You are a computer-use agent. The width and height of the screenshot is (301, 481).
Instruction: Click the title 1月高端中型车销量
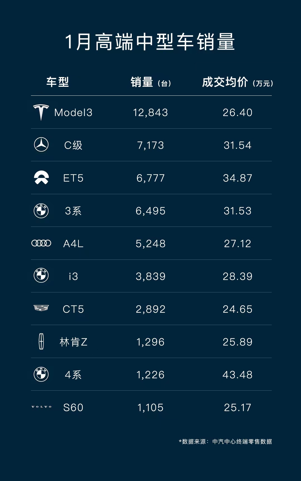click(150, 42)
